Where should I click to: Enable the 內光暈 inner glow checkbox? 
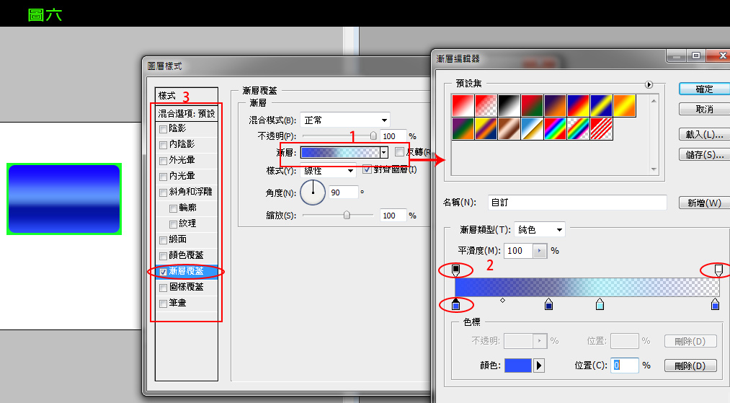[163, 177]
